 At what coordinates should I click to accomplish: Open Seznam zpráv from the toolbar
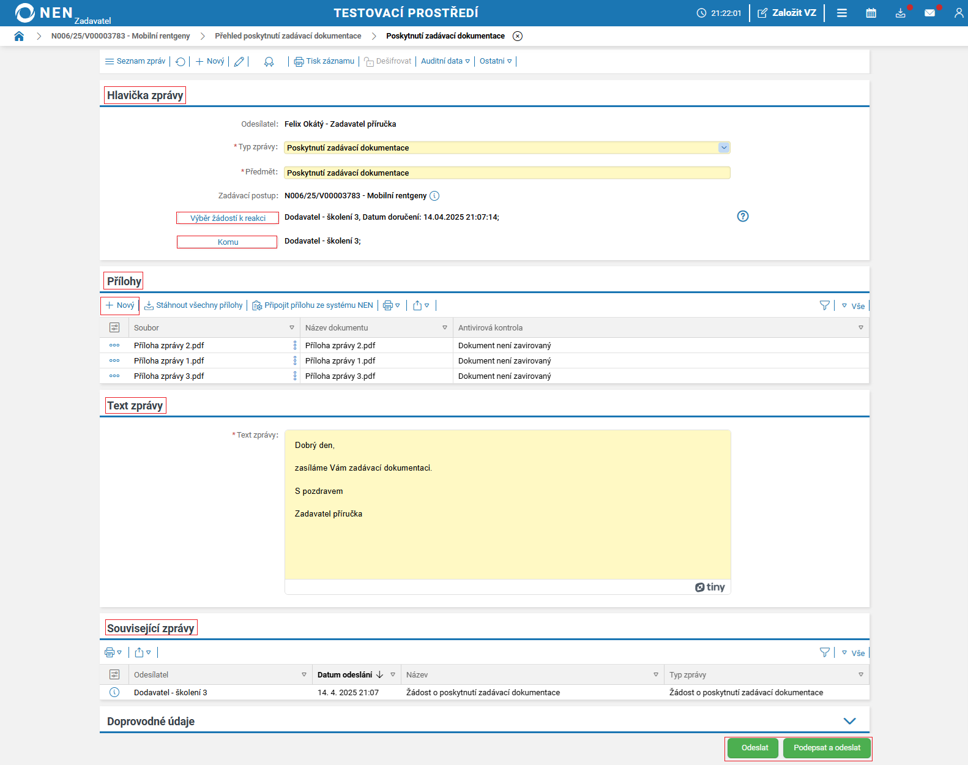click(135, 61)
